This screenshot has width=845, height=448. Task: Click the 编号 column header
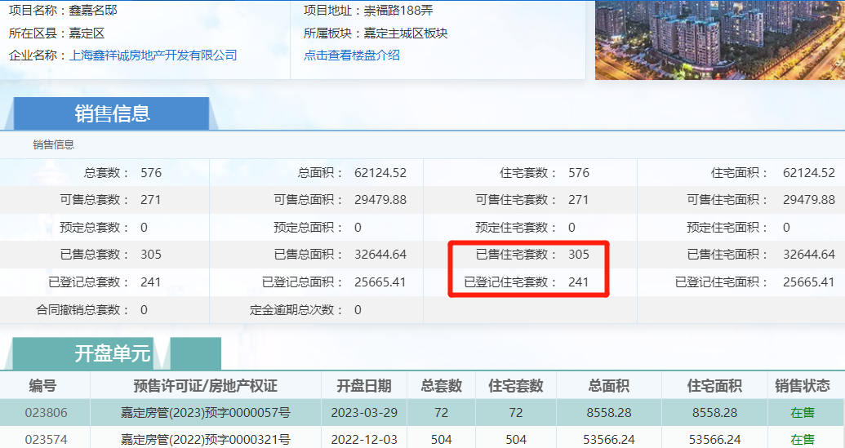42,385
